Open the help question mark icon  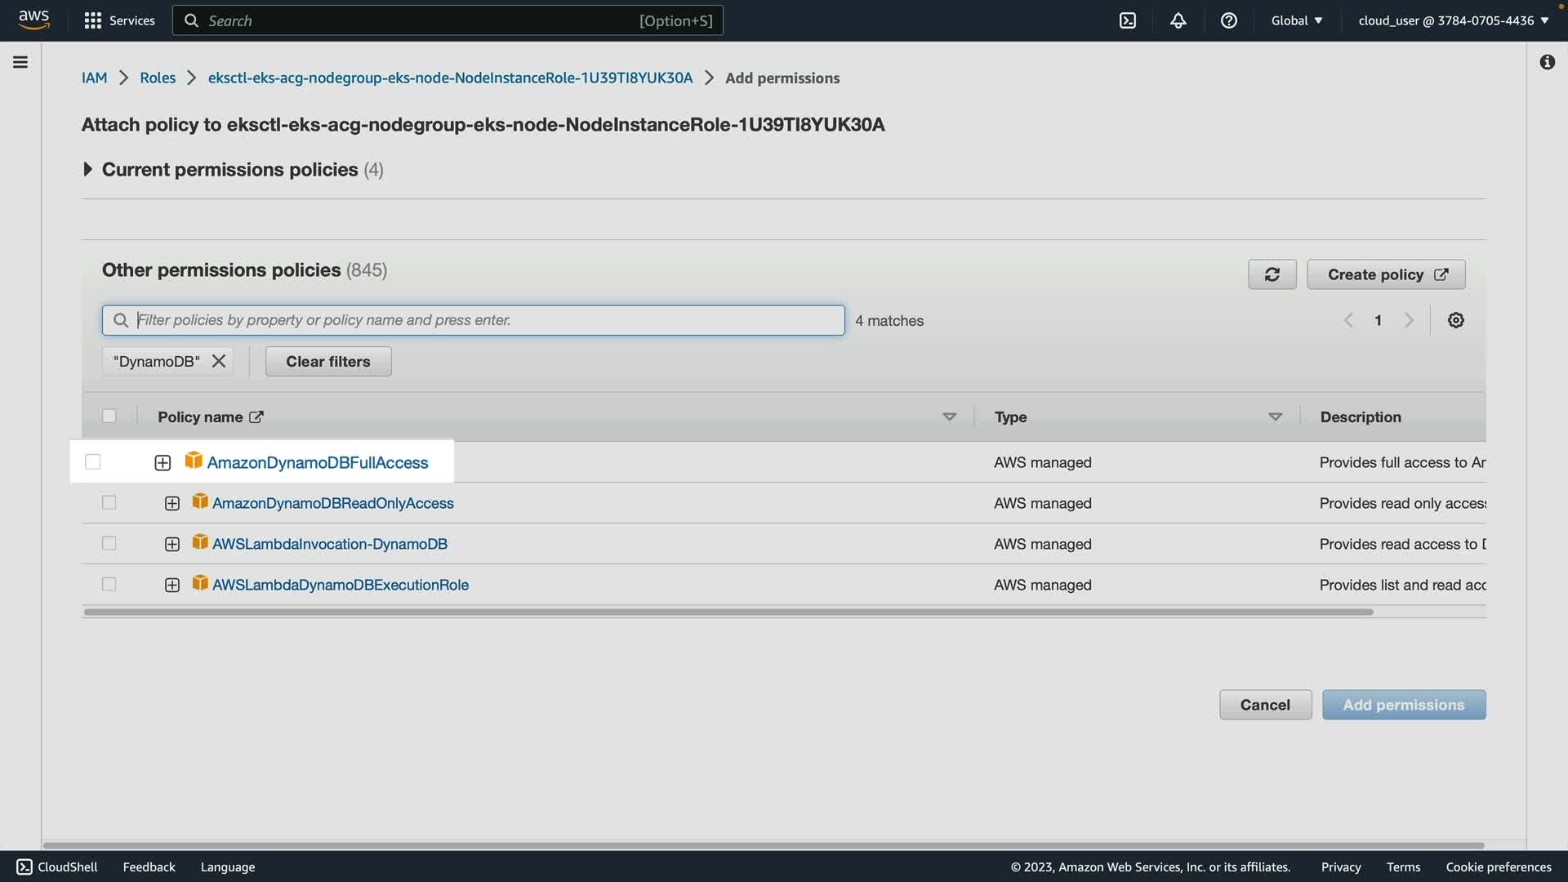pyautogui.click(x=1228, y=20)
